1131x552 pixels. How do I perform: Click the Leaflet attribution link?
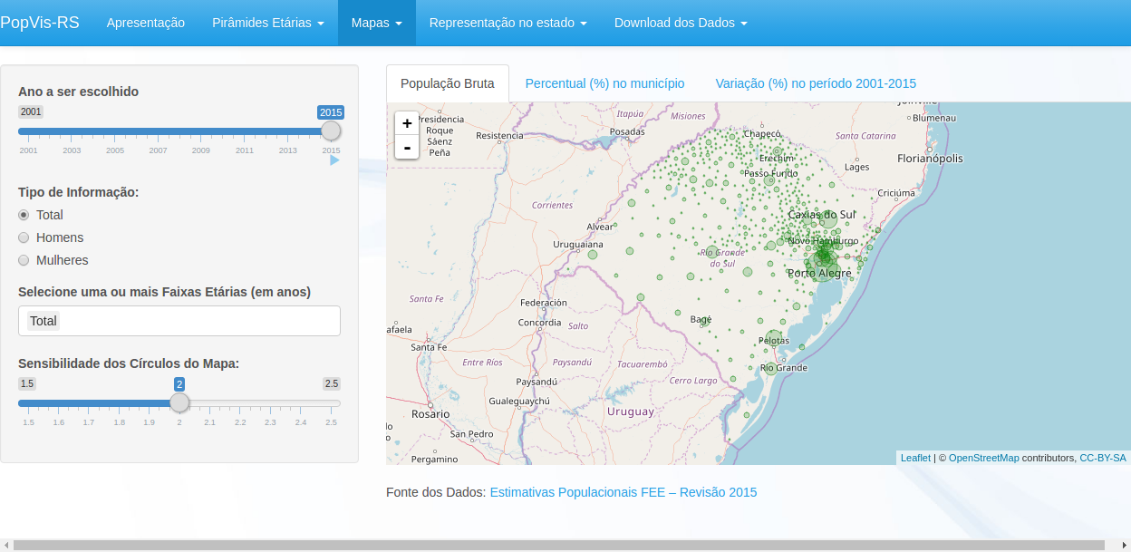[915, 458]
